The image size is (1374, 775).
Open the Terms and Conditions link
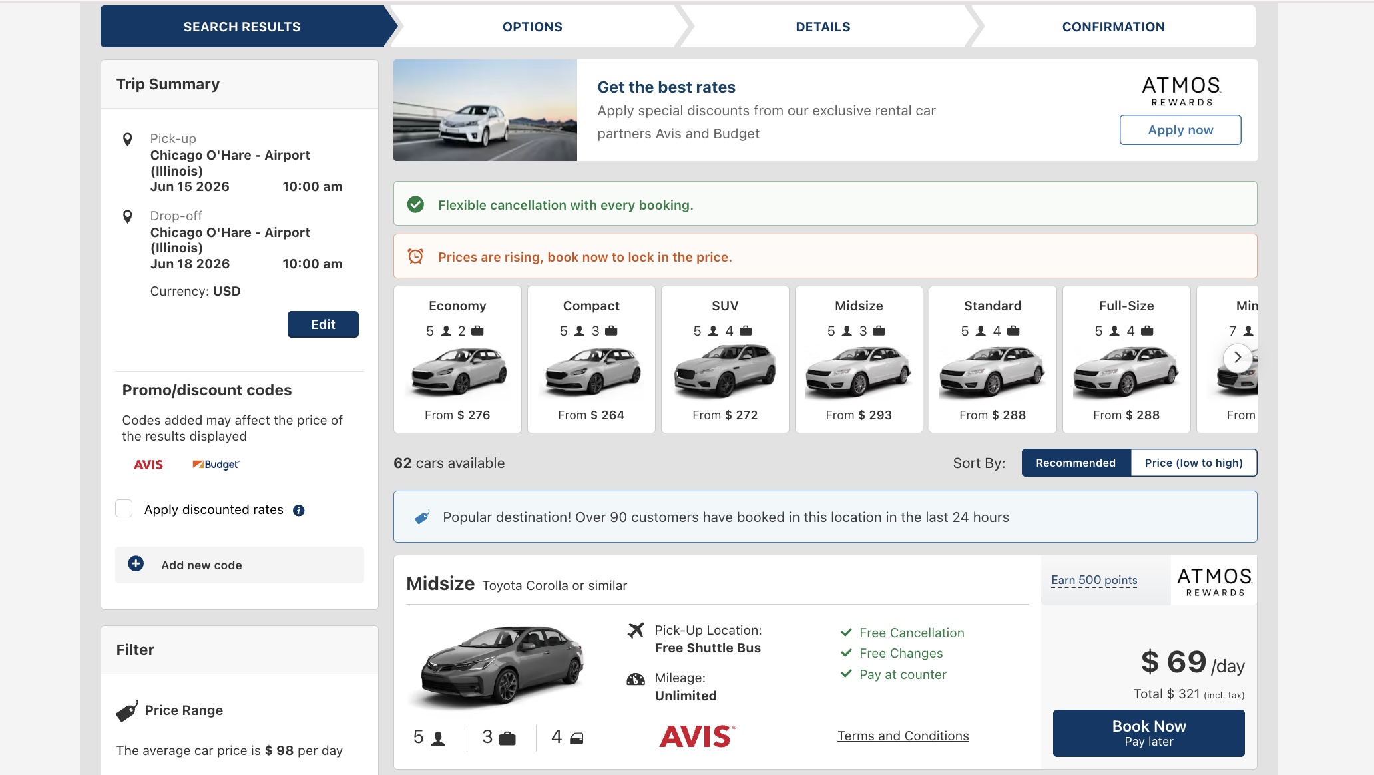click(903, 736)
